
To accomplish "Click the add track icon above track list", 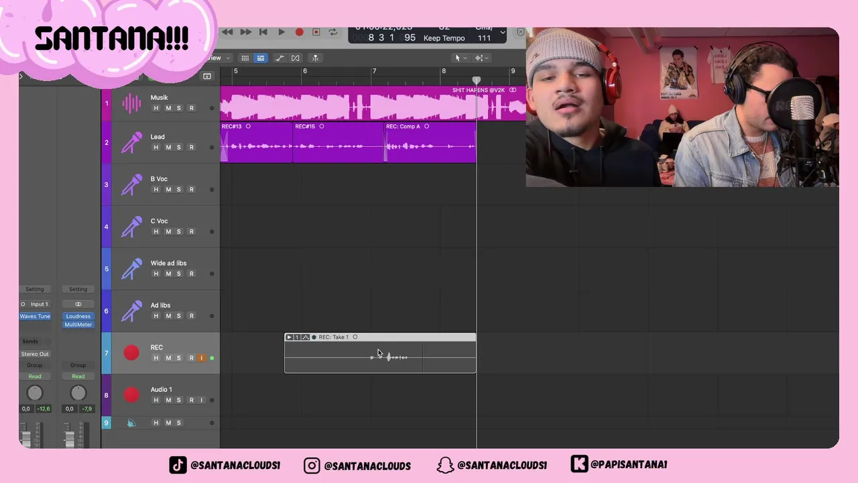I will pos(207,76).
